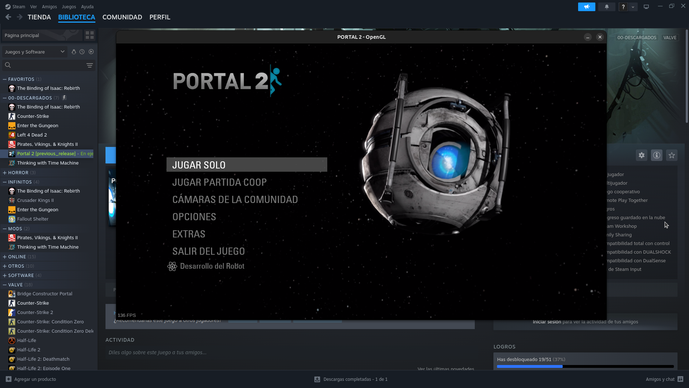Expand the SOFTWARE category

point(5,275)
